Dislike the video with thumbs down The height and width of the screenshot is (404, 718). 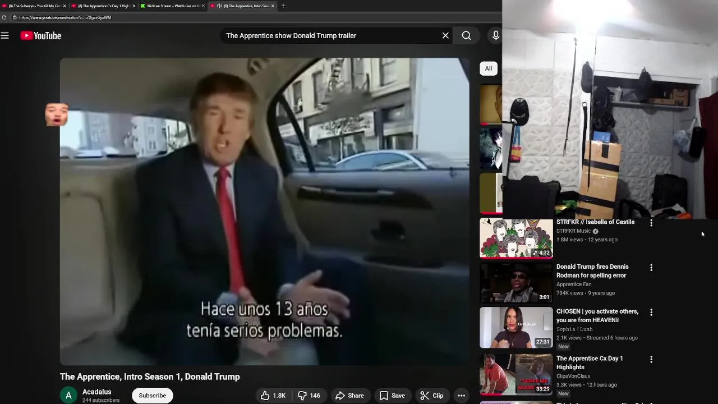pyautogui.click(x=309, y=396)
